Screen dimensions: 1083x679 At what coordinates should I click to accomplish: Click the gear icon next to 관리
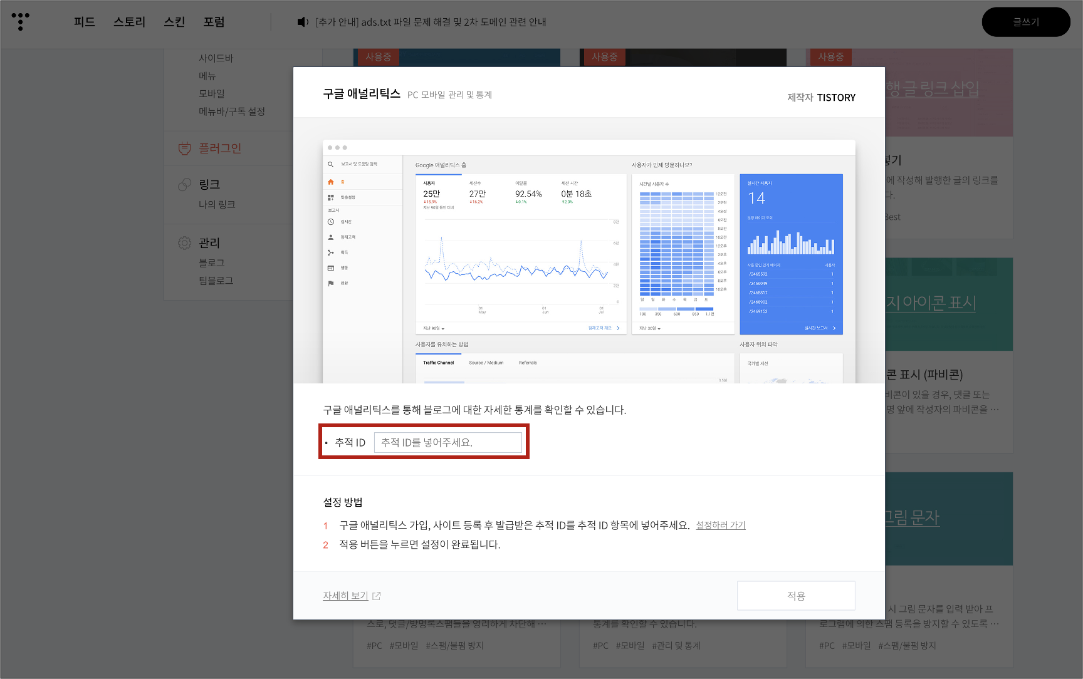point(184,243)
